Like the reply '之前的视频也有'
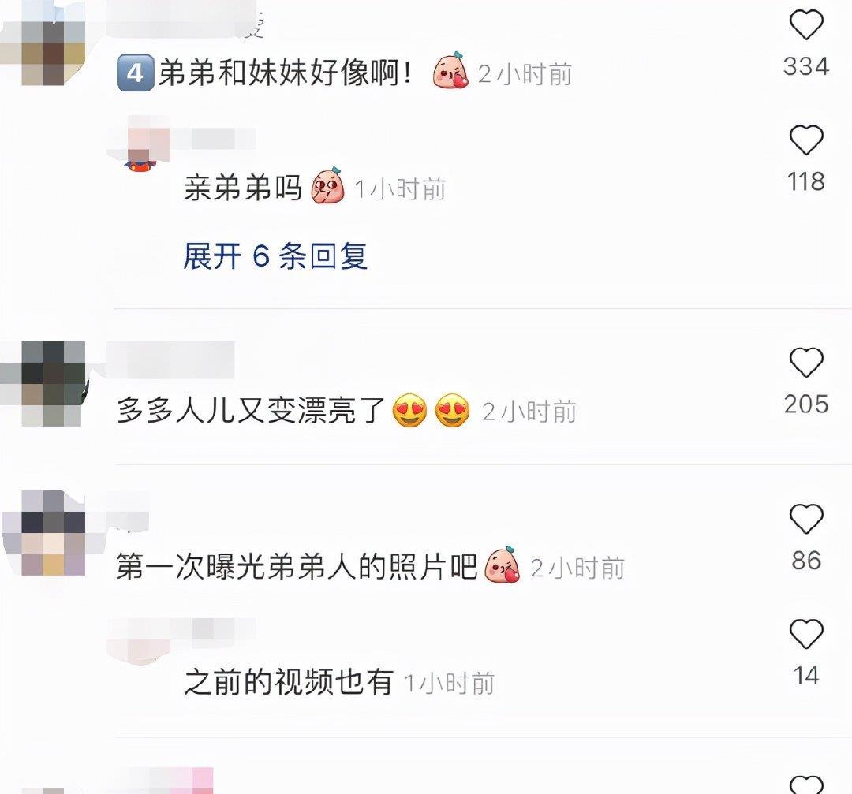Screen dimensions: 852x794 pyautogui.click(x=805, y=634)
